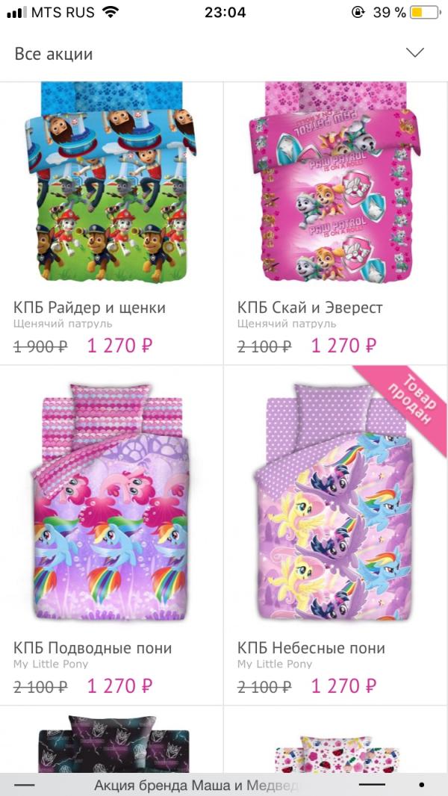Tap the "КПБ Подводные пони" title

pyautogui.click(x=93, y=648)
